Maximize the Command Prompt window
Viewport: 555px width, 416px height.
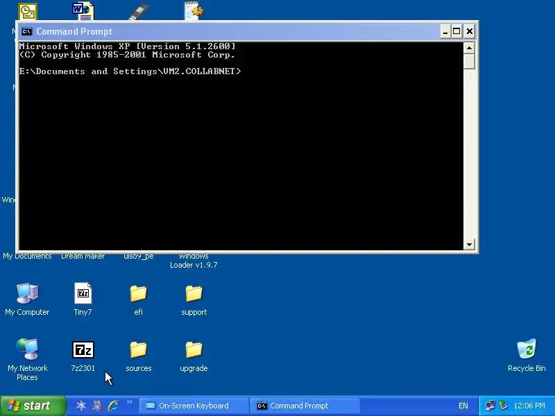point(456,31)
